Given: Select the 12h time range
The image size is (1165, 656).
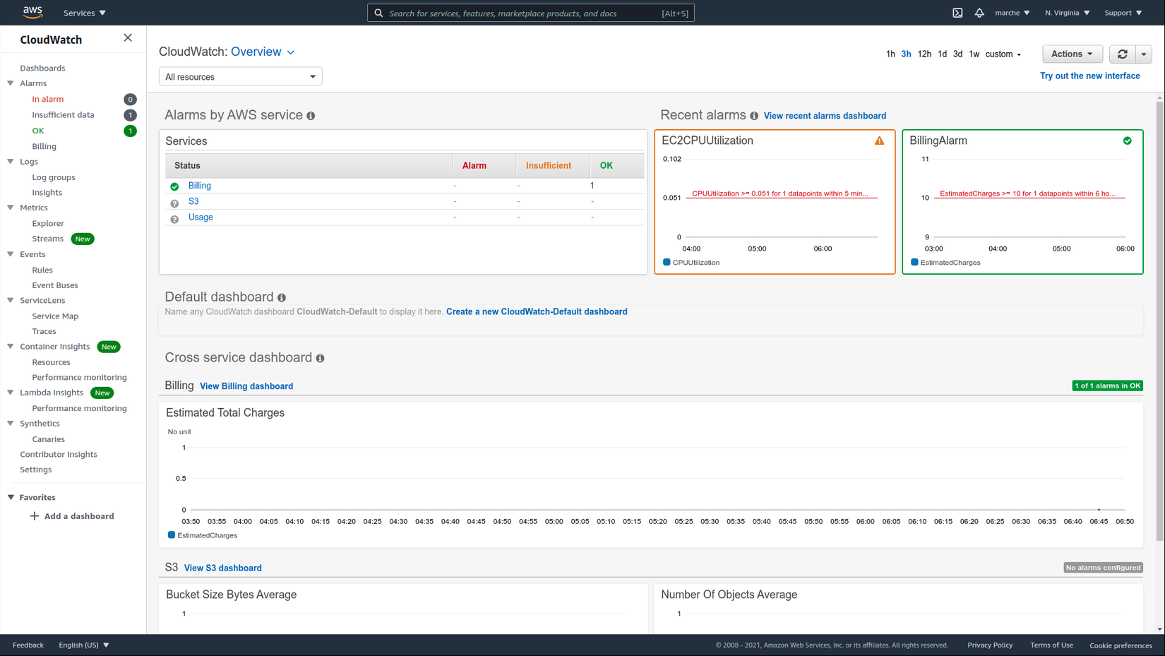Looking at the screenshot, I should pos(924,54).
